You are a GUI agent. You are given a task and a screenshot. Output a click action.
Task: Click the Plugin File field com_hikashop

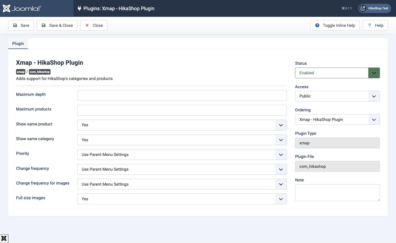coord(337,166)
